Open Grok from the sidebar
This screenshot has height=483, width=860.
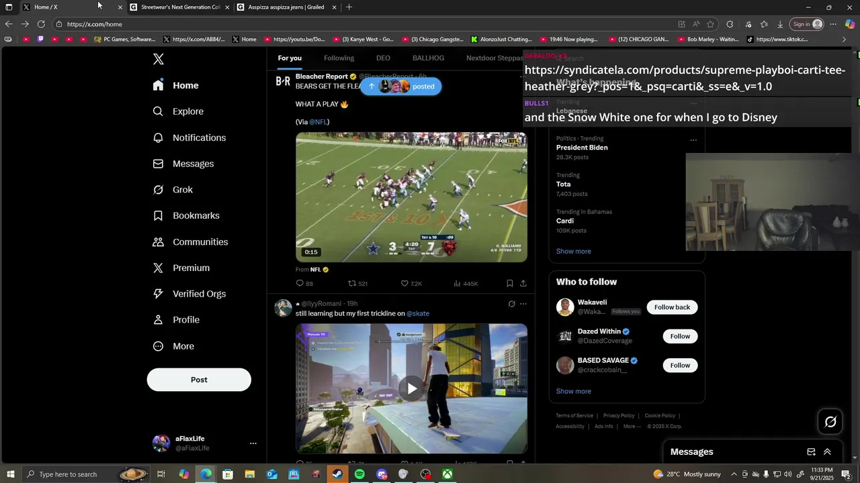[x=173, y=190]
